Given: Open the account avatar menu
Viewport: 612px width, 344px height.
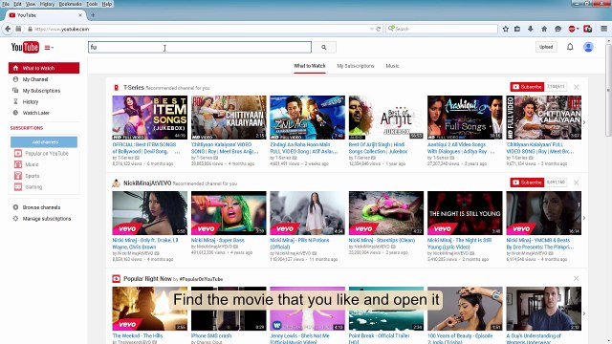Looking at the screenshot, I should pos(588,47).
